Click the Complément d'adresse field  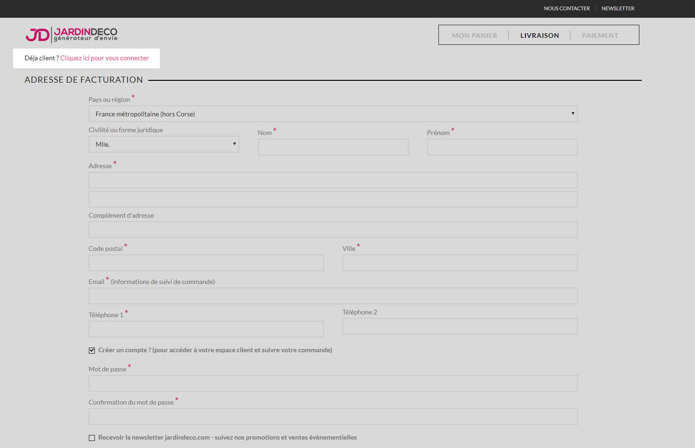point(333,230)
